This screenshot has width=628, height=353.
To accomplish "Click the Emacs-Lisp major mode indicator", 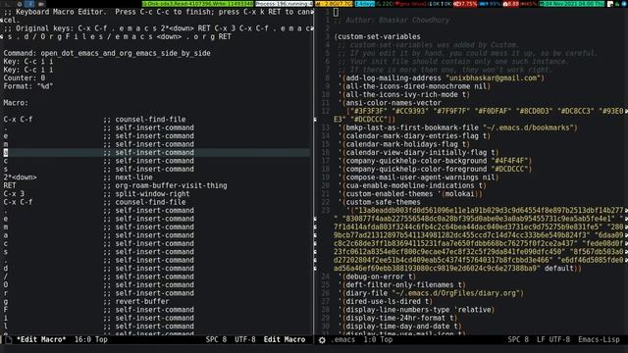I will click(599, 340).
